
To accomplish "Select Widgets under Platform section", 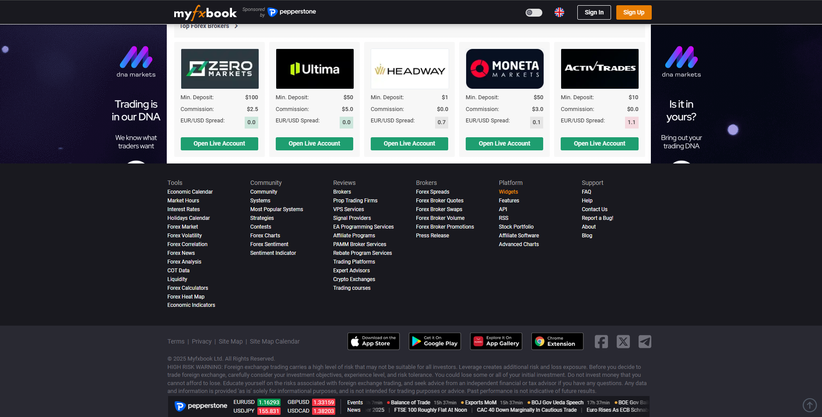I will (508, 192).
